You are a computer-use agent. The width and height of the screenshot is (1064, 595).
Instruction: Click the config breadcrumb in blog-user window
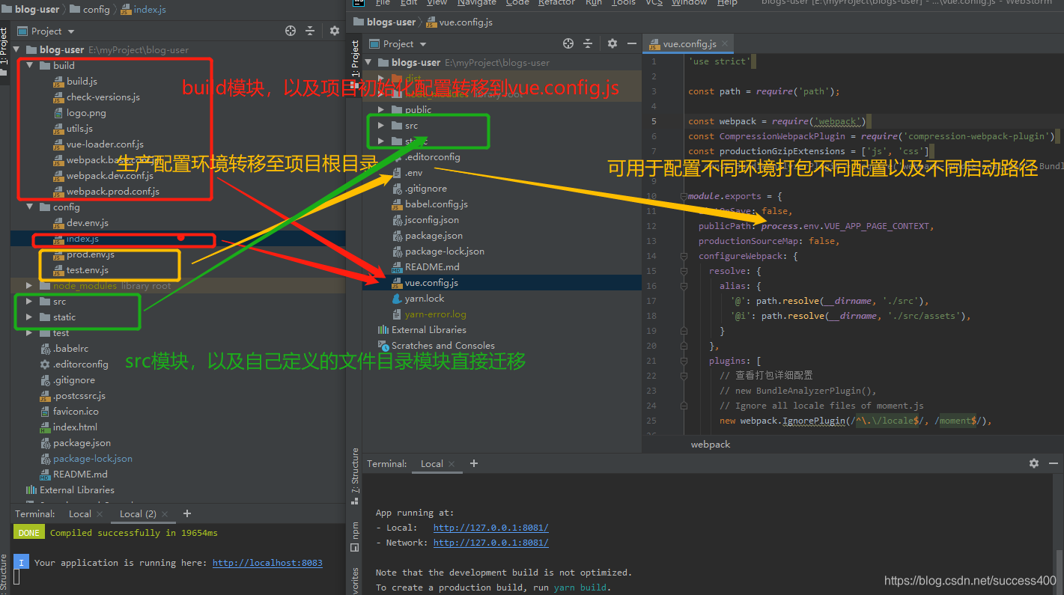[x=89, y=10]
